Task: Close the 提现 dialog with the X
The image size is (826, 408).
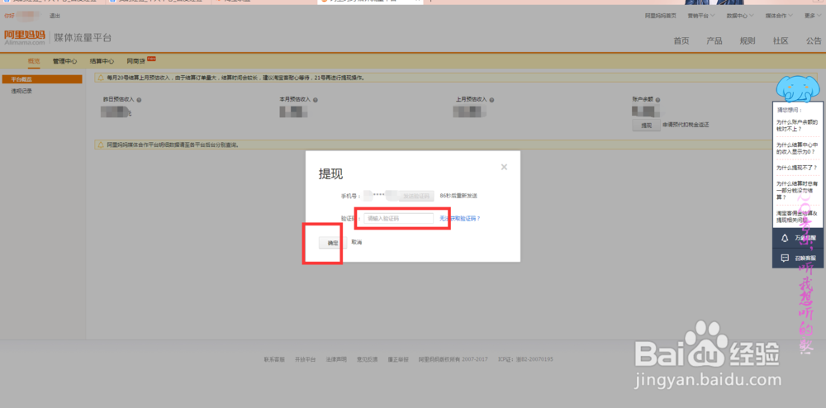Action: (x=504, y=167)
